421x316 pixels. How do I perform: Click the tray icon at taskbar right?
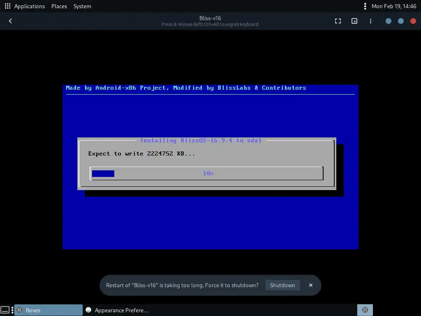pyautogui.click(x=365, y=310)
